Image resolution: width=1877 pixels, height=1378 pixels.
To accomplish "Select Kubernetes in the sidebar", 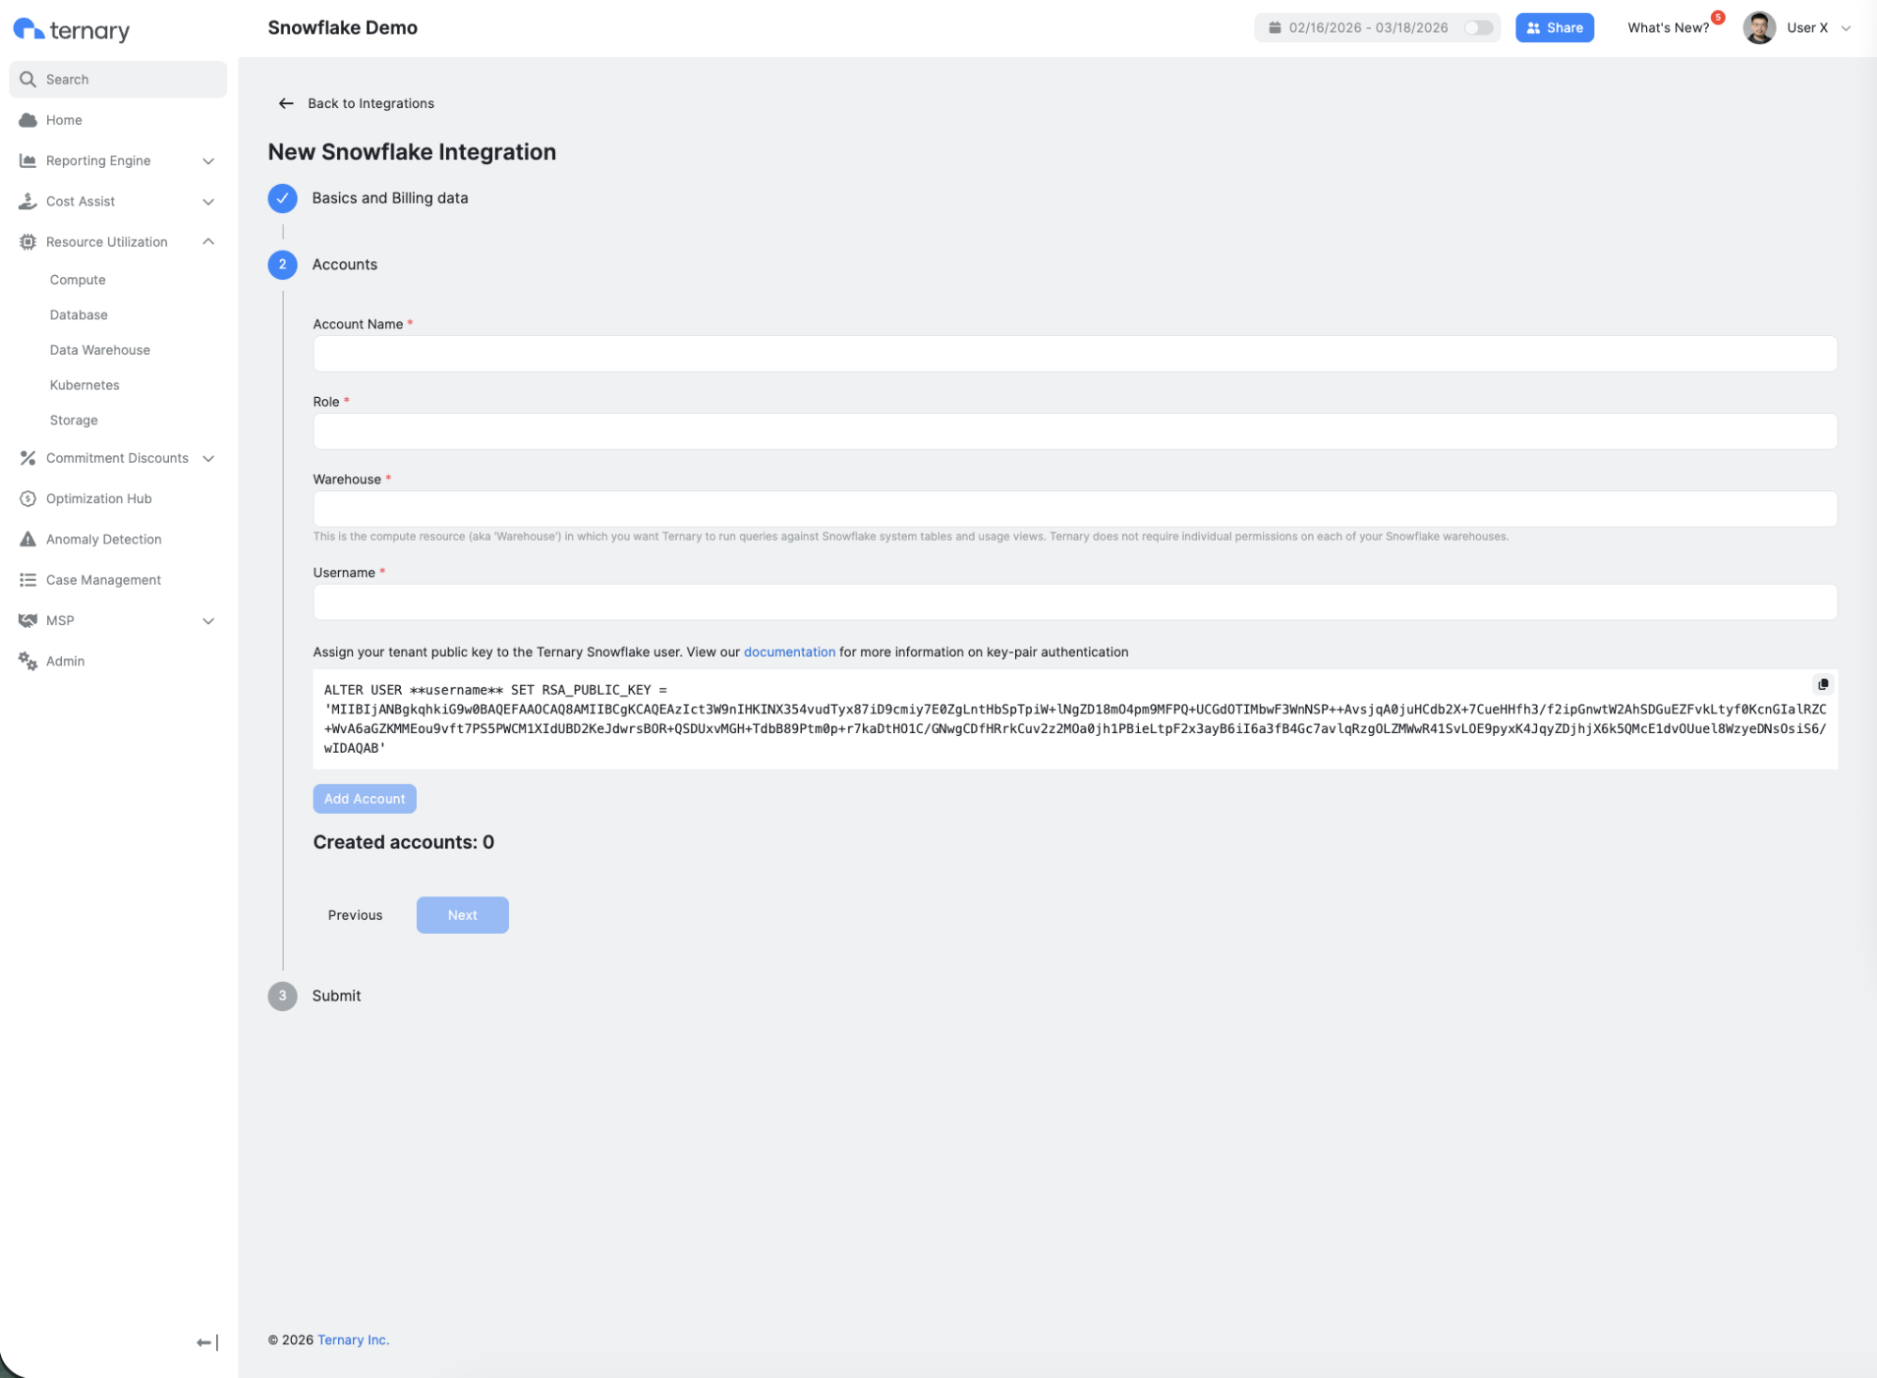I will click(85, 385).
